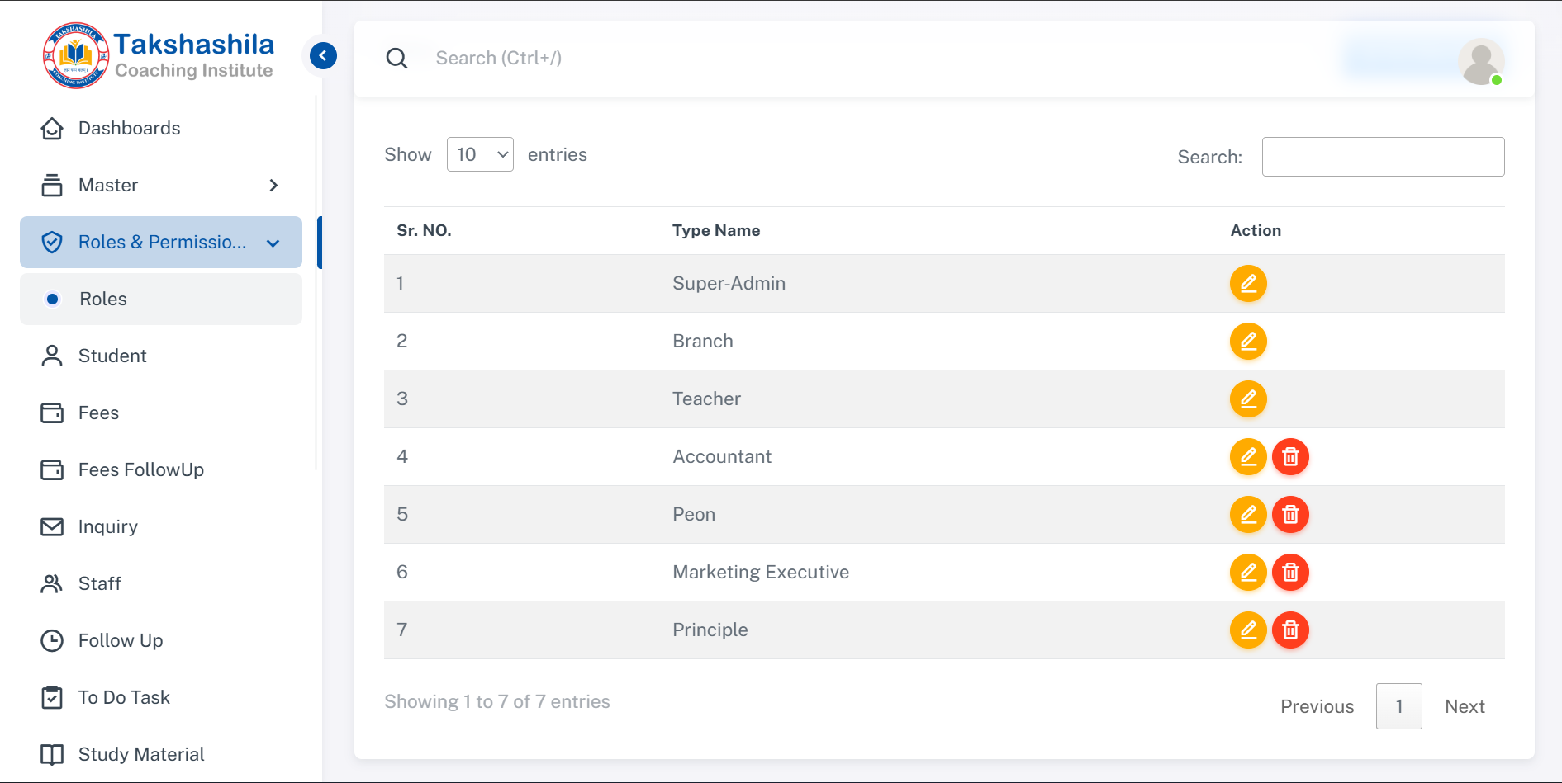Go to the Next page
The width and height of the screenshot is (1562, 783).
pyautogui.click(x=1465, y=706)
